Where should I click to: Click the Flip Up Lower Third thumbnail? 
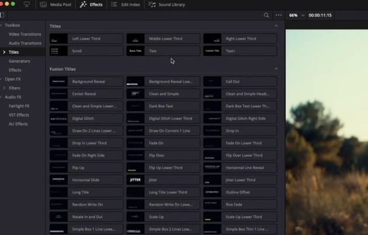tap(136, 168)
